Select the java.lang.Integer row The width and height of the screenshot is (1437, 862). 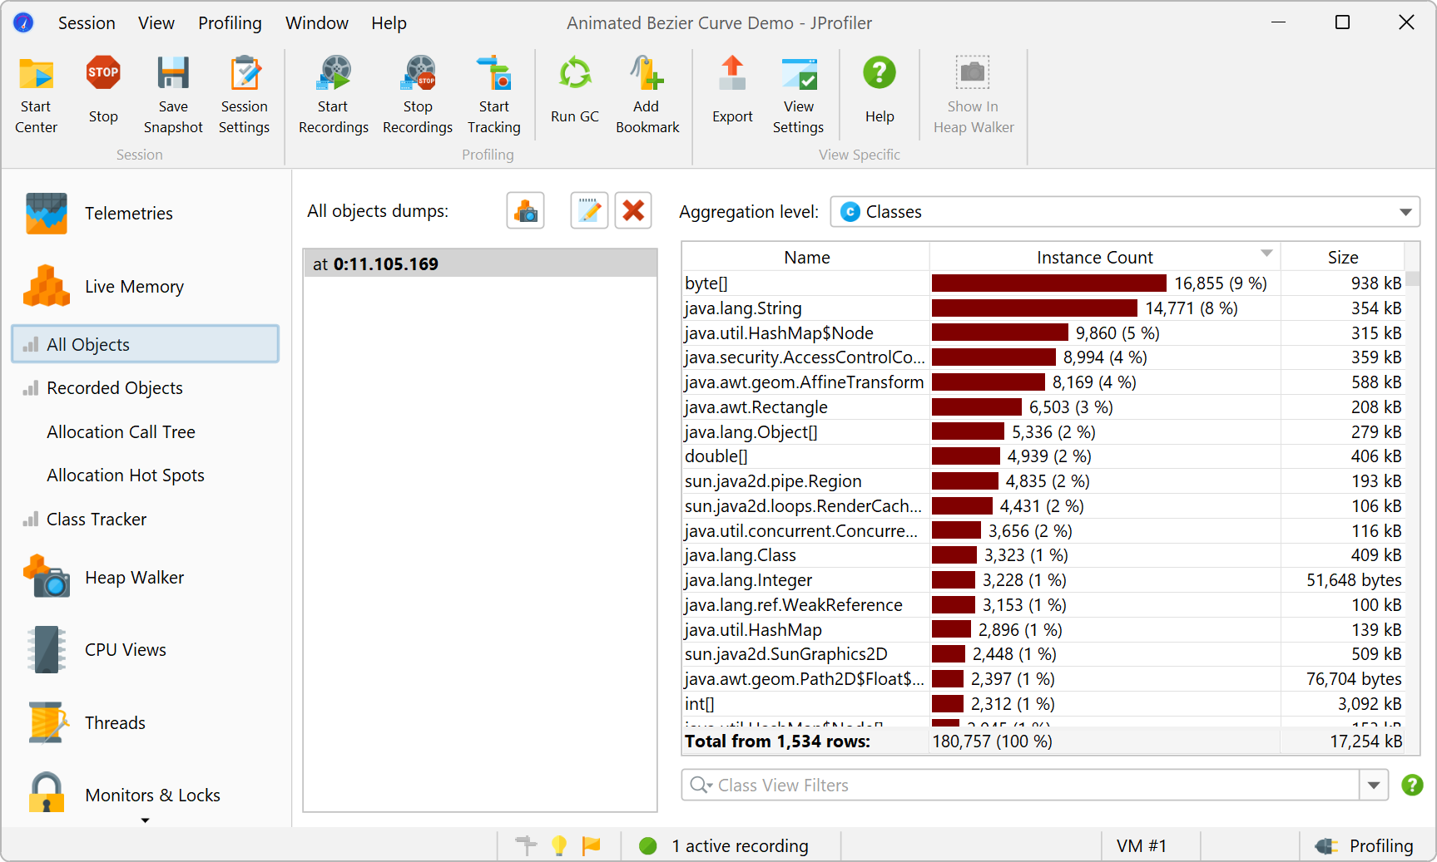(x=1043, y=580)
